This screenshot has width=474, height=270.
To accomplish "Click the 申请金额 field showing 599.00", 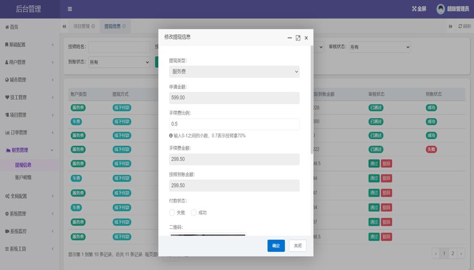I will coord(234,98).
